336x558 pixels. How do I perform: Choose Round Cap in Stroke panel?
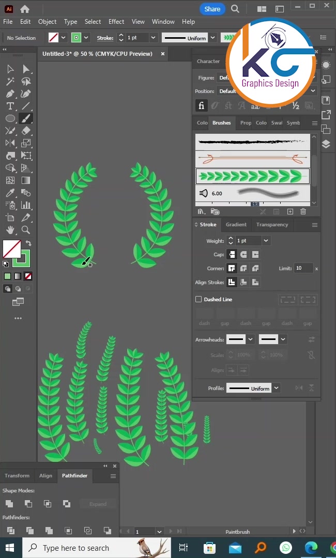pyautogui.click(x=243, y=254)
